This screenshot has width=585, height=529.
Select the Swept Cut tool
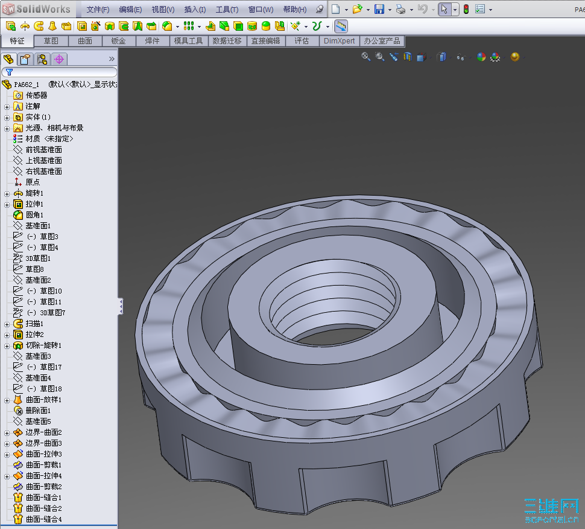124,26
